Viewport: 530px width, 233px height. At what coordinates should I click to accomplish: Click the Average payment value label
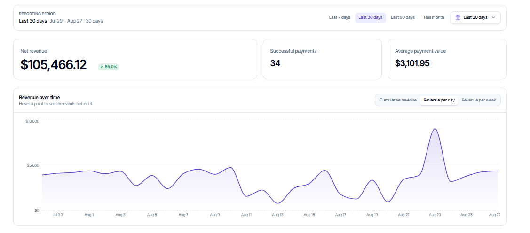[x=420, y=51]
